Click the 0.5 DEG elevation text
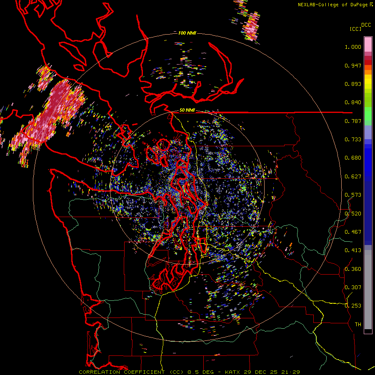375x375 pixels. [x=200, y=372]
